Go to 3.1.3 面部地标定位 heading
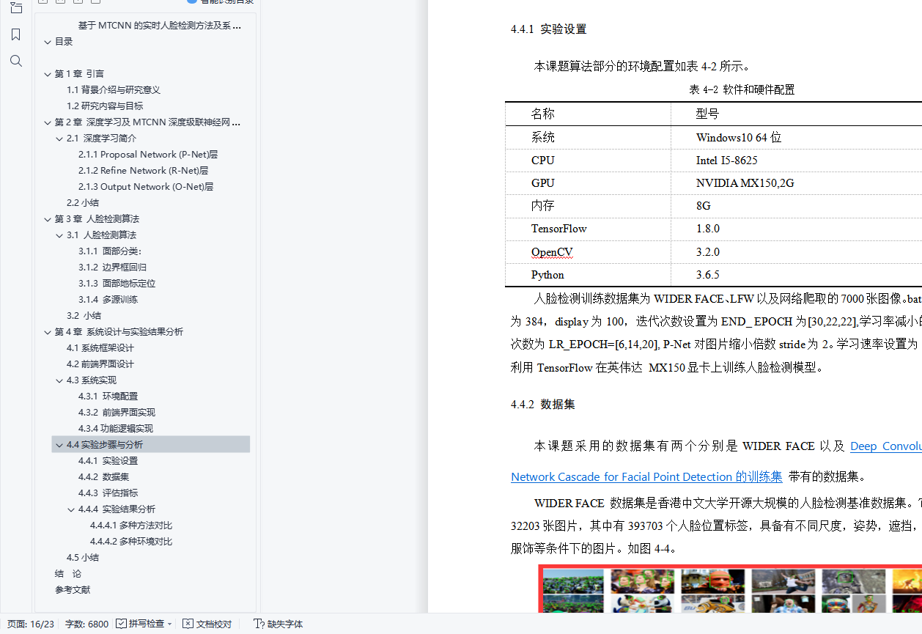Screen dimensions: 922x634 click(x=117, y=284)
